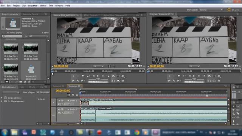
Task: Select Sequence 02 thumbnail in Project bin
Action: point(31,70)
